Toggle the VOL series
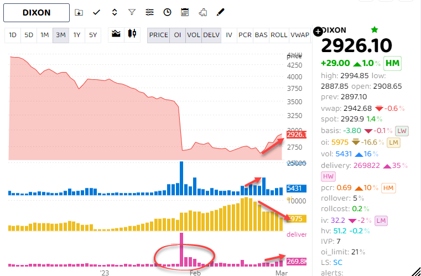The height and width of the screenshot is (276, 421). tap(194, 35)
